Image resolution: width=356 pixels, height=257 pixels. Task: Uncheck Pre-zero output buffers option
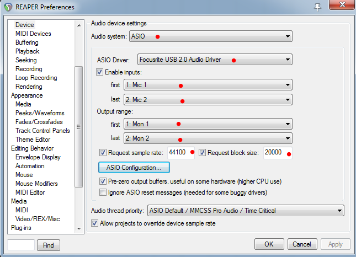click(103, 181)
